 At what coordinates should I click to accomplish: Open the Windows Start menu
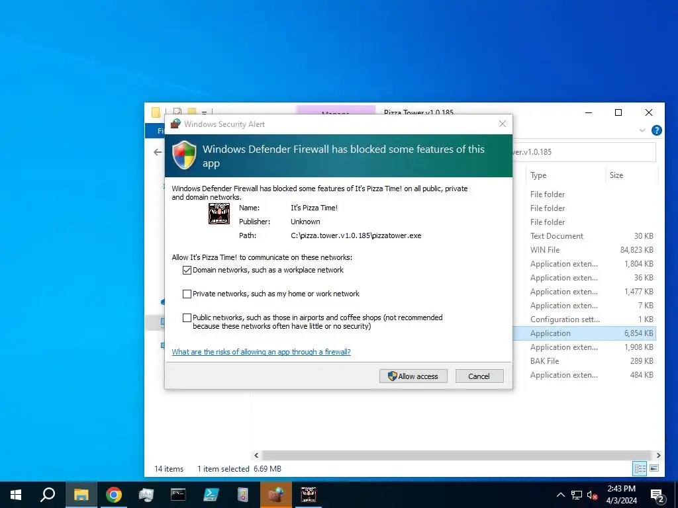pos(16,495)
